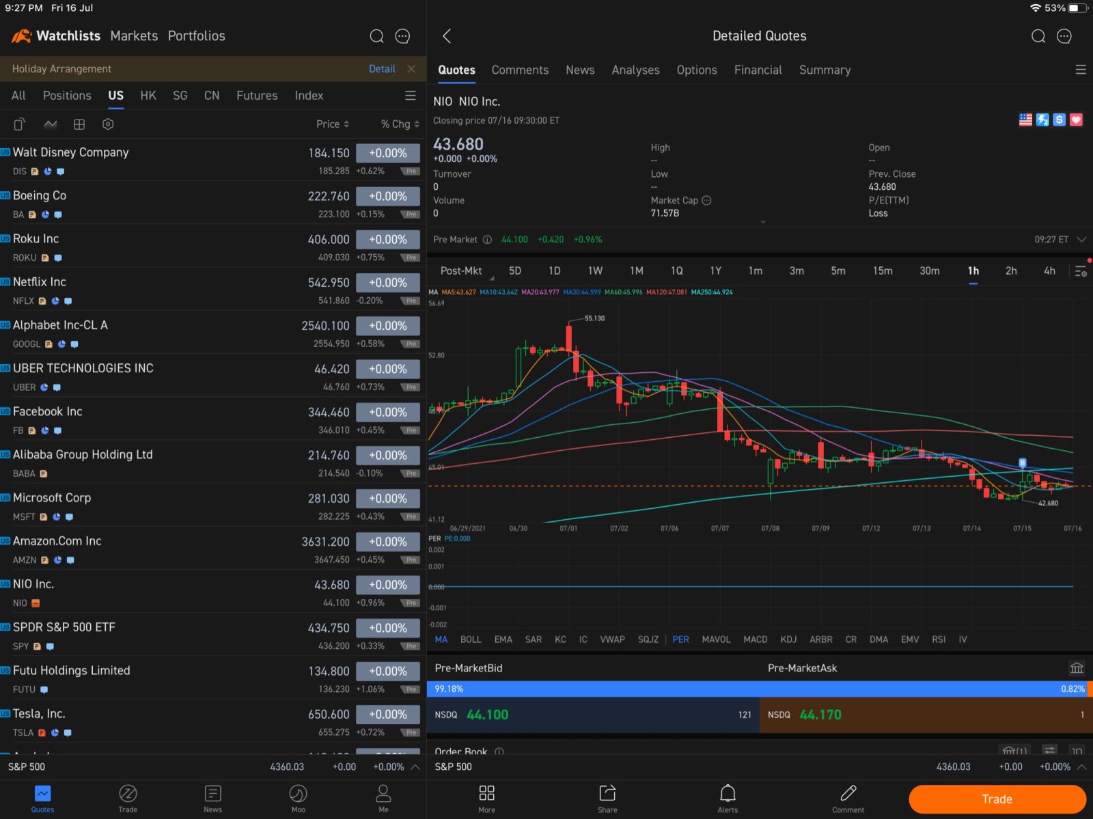Show Pre Market info icon
1093x819 pixels.
[487, 240]
